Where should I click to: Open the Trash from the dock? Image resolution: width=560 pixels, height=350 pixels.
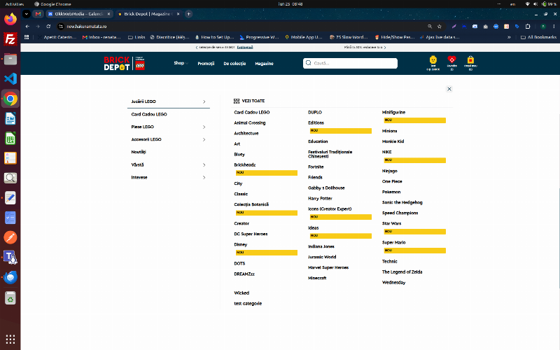tap(10, 298)
